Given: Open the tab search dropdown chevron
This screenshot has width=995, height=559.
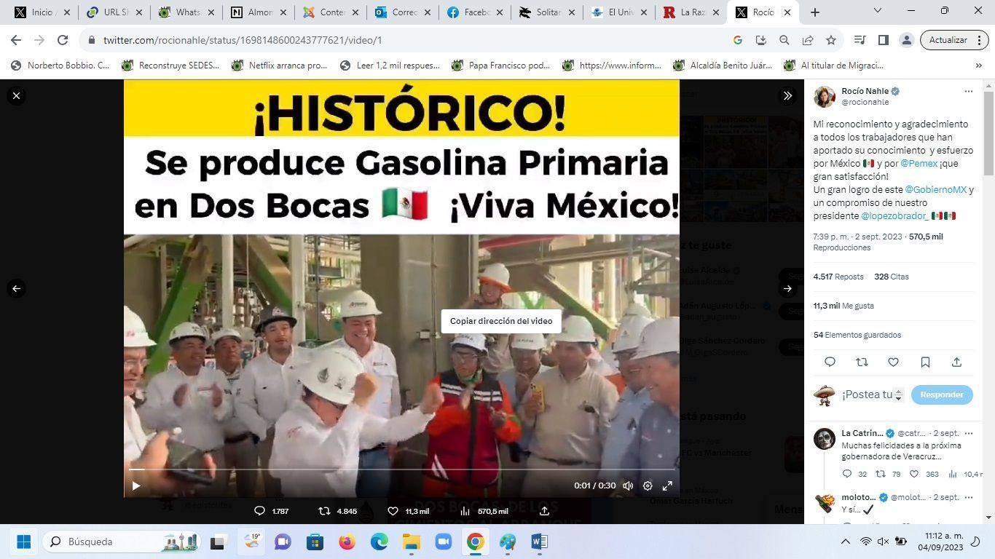Looking at the screenshot, I should (x=878, y=11).
